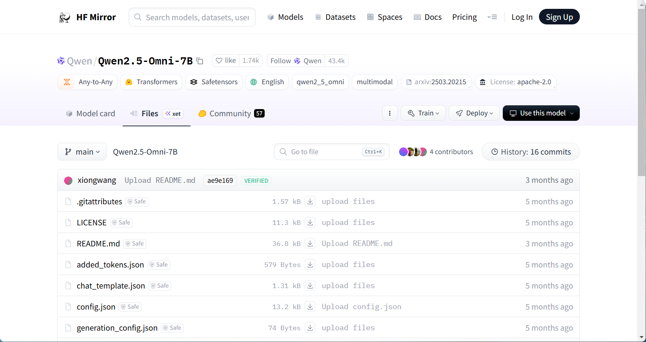Open History: 16 commits
This screenshot has height=342, width=646.
[531, 152]
